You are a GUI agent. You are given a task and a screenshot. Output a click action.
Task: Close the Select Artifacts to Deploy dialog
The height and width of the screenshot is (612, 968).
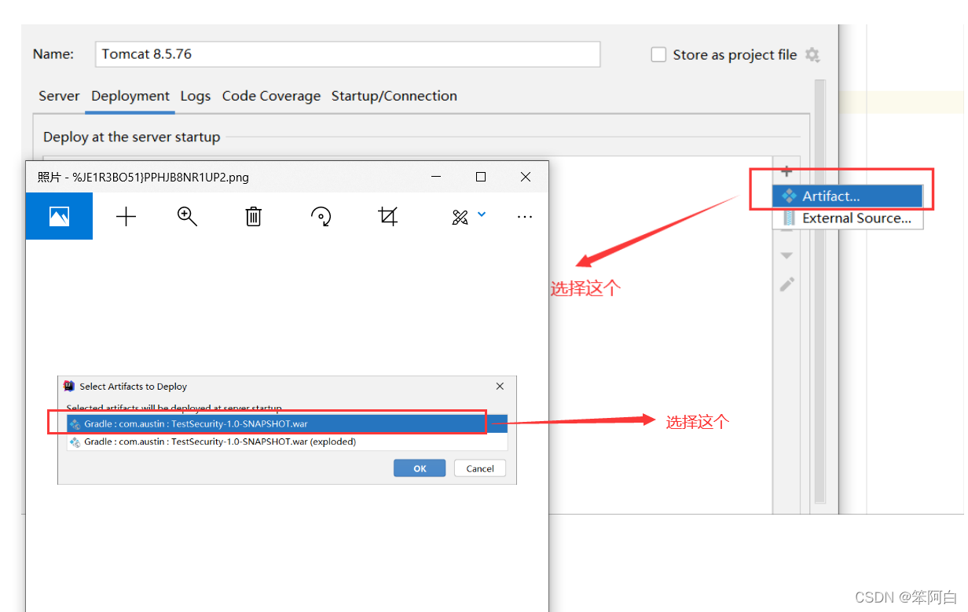point(500,387)
